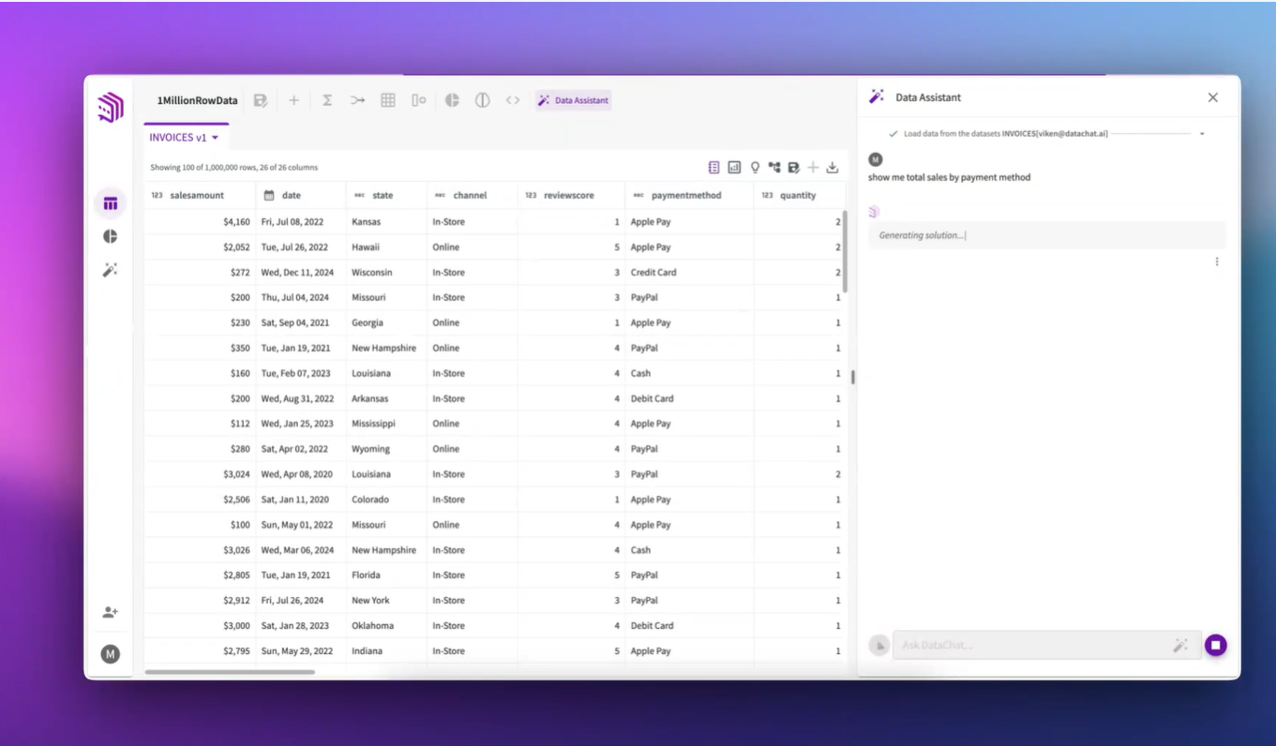Click the lightbulb insights icon

[755, 168]
